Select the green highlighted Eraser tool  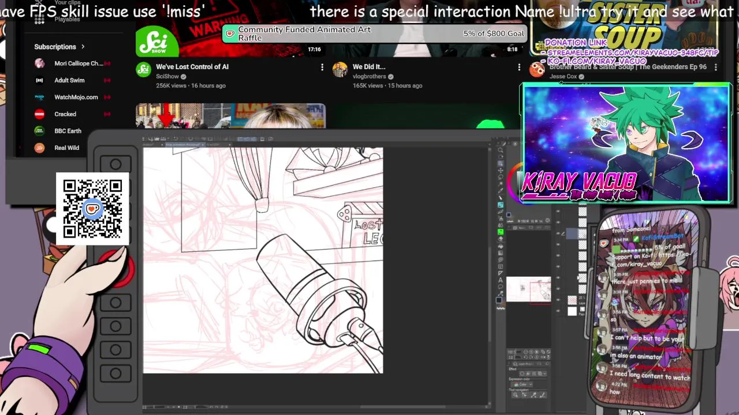pyautogui.click(x=501, y=232)
